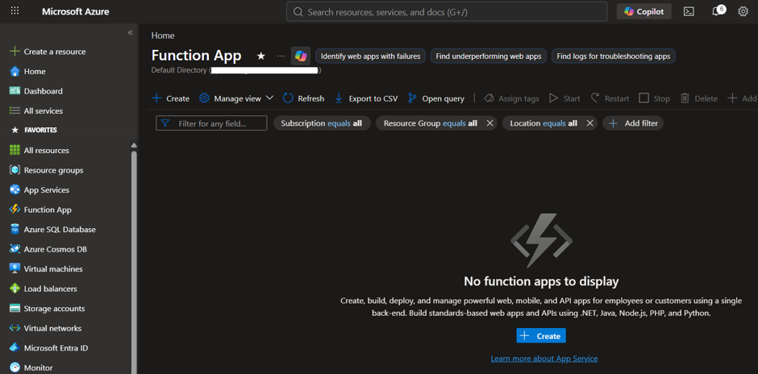The height and width of the screenshot is (374, 758).
Task: Click Export to CSV
Action: (366, 98)
